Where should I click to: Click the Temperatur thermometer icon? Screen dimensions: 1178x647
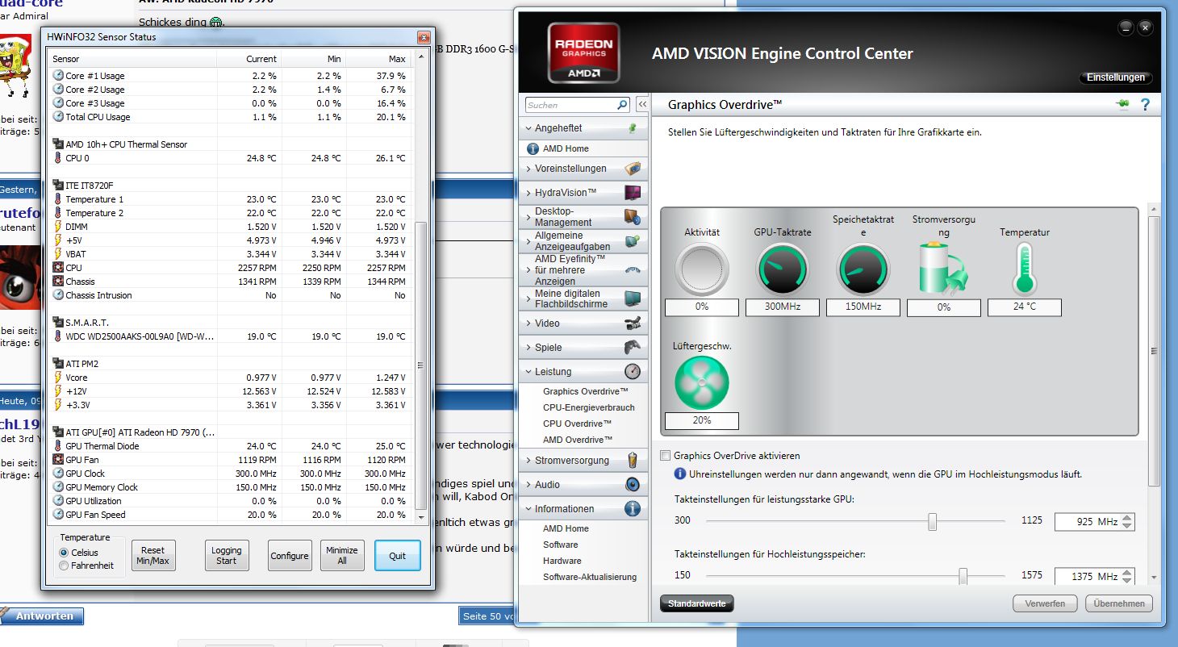[1025, 269]
